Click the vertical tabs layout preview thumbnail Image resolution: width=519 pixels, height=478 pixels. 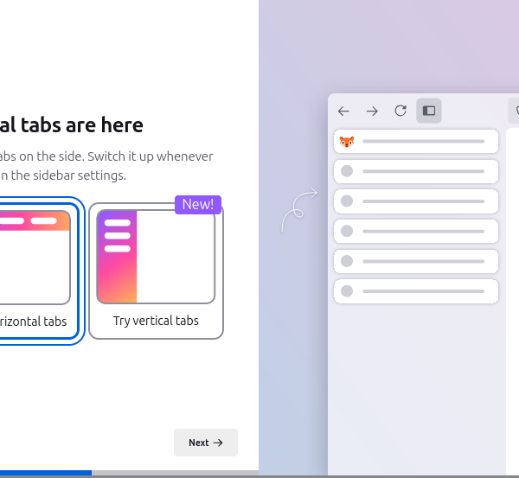coord(156,257)
